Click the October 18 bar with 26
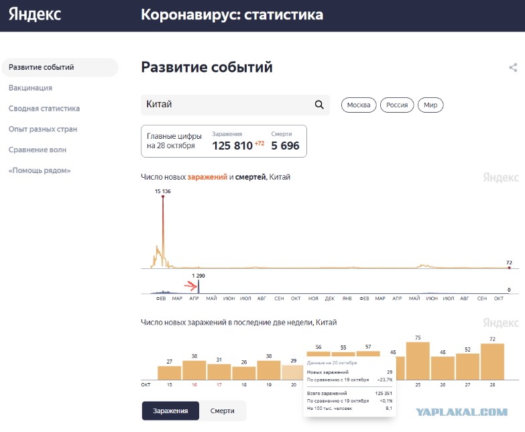 244,373
